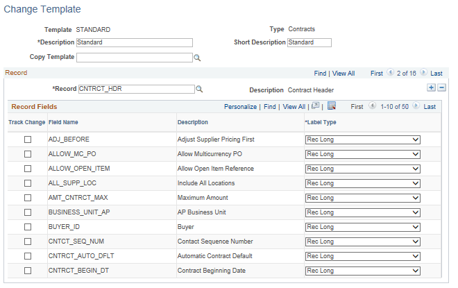Open Label Type dropdown for BUSINESS_UNIT_AP
This screenshot has height=288, width=458.
click(x=363, y=212)
